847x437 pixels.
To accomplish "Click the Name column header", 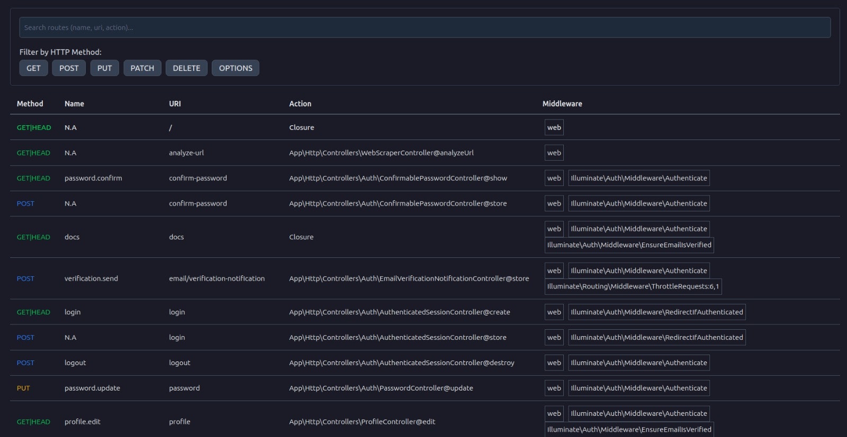I will (x=74, y=104).
